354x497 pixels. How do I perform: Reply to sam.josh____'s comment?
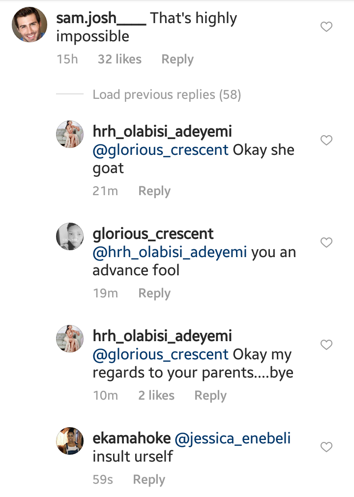coord(177,59)
